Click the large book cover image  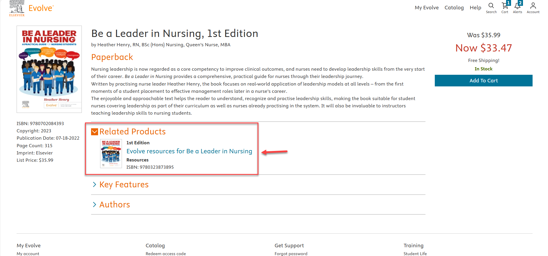(x=49, y=69)
